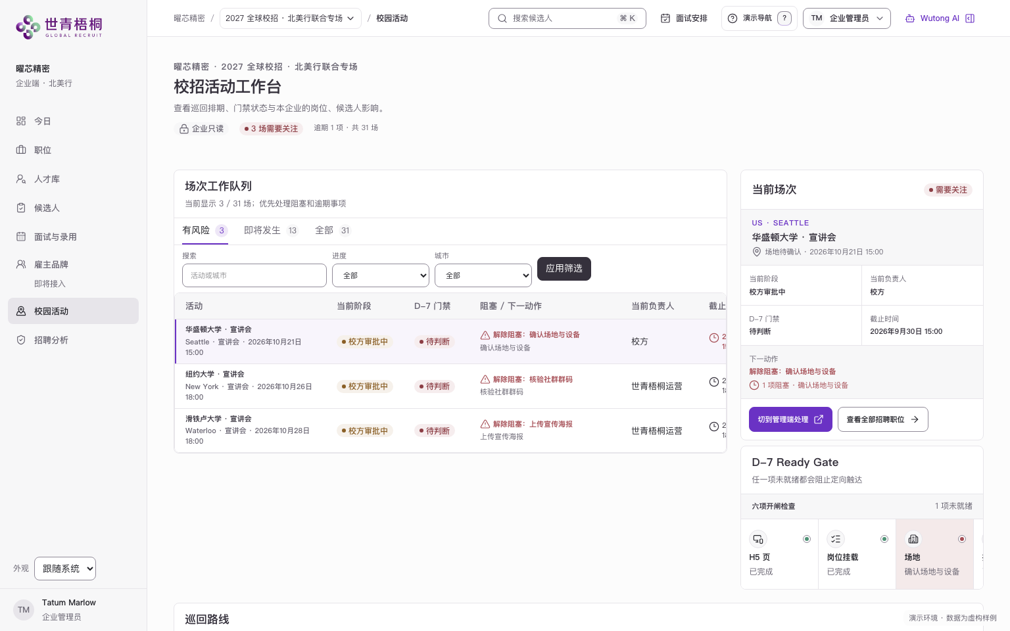The height and width of the screenshot is (631, 1010).
Task: Open 演示导航 help
Action: click(759, 18)
